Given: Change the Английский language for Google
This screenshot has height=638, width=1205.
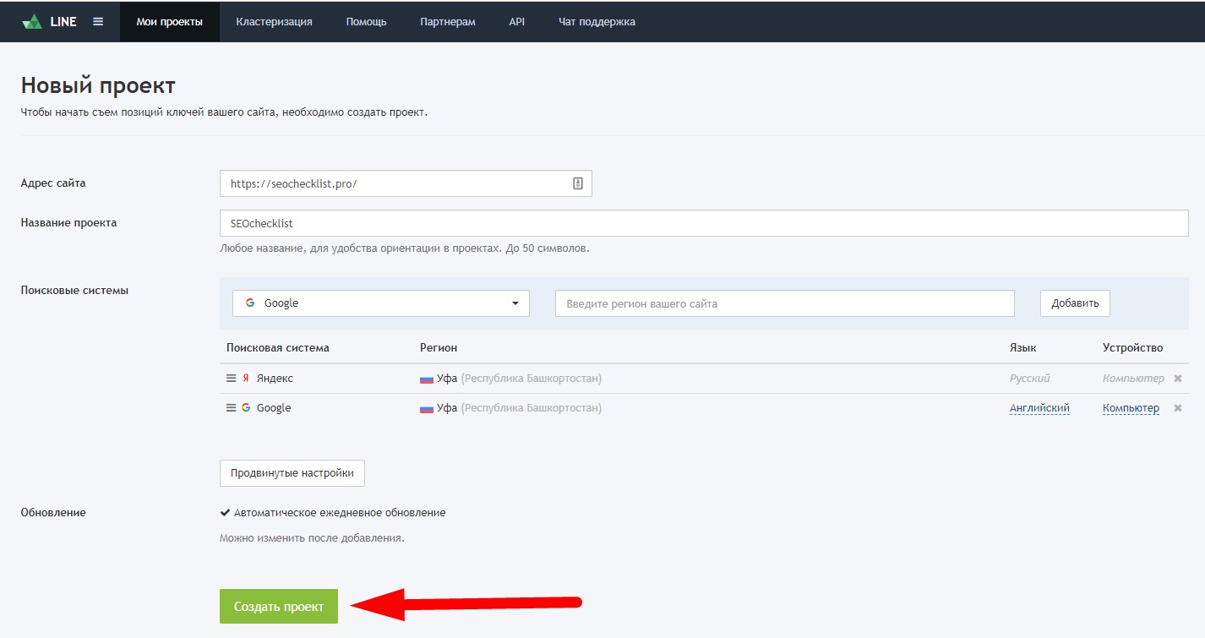Looking at the screenshot, I should pos(1039,408).
